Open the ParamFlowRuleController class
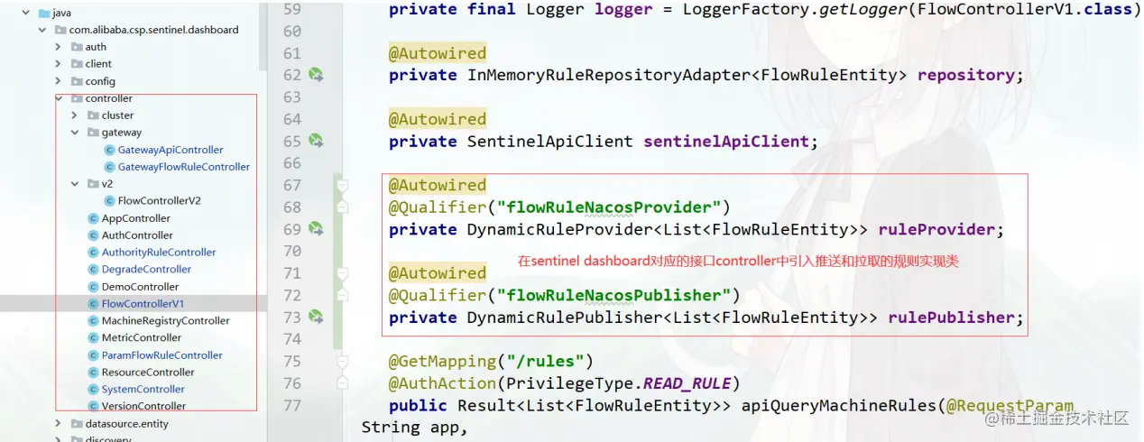The image size is (1144, 442). [x=161, y=355]
